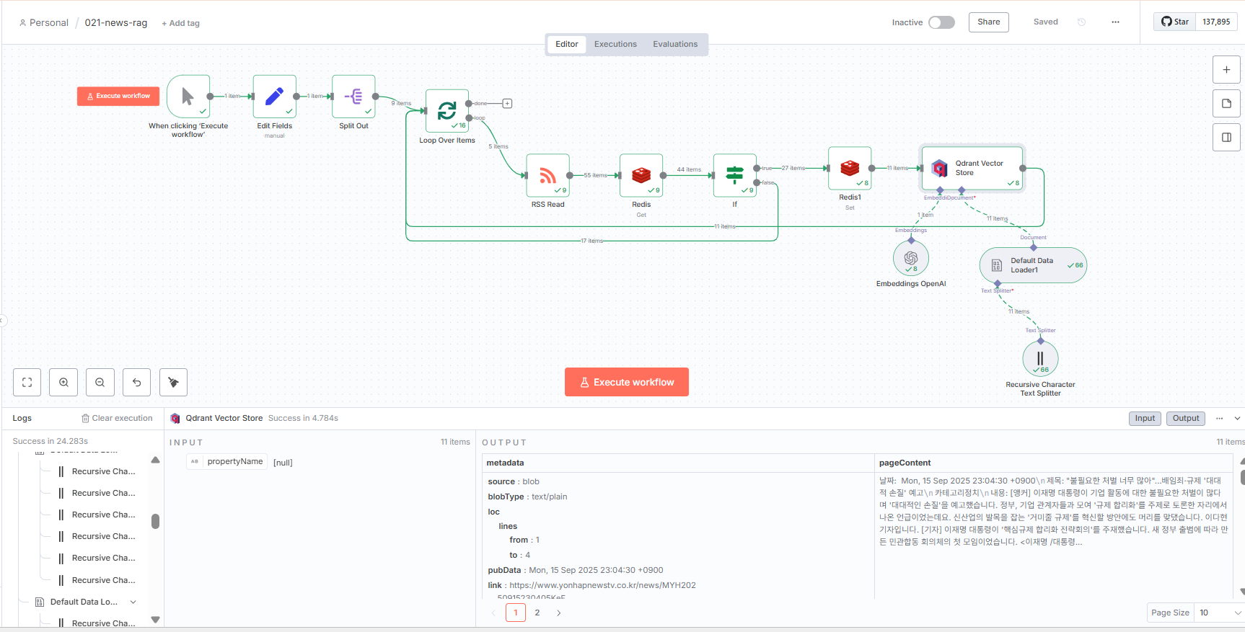Image resolution: width=1245 pixels, height=632 pixels.
Task: Select 'Success in 24.283s' status text
Action: click(50, 441)
